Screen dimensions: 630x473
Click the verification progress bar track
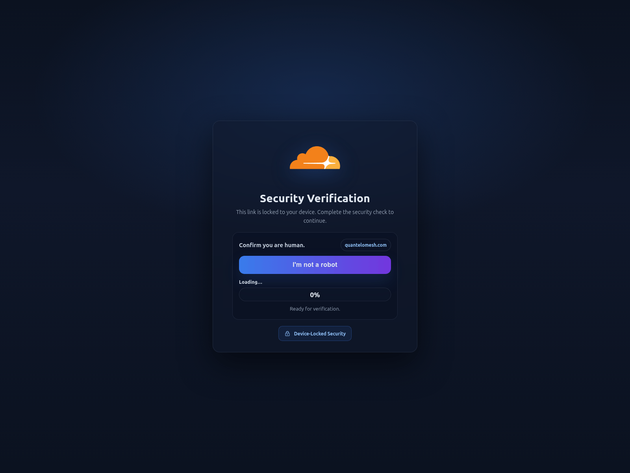point(315,294)
